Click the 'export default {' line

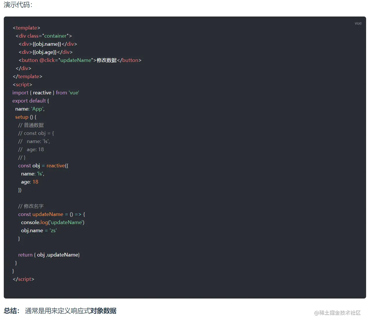coord(31,101)
